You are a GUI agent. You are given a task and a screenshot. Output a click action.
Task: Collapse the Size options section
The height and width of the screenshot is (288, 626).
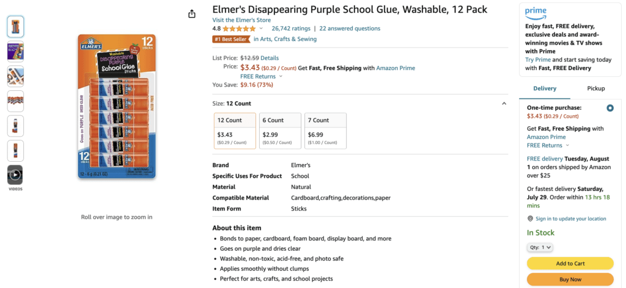click(x=504, y=104)
